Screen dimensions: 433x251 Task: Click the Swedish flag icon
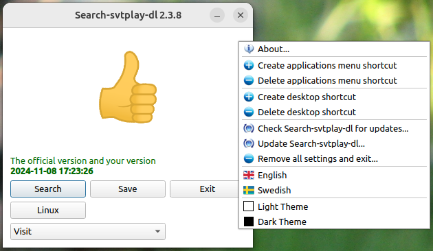249,190
